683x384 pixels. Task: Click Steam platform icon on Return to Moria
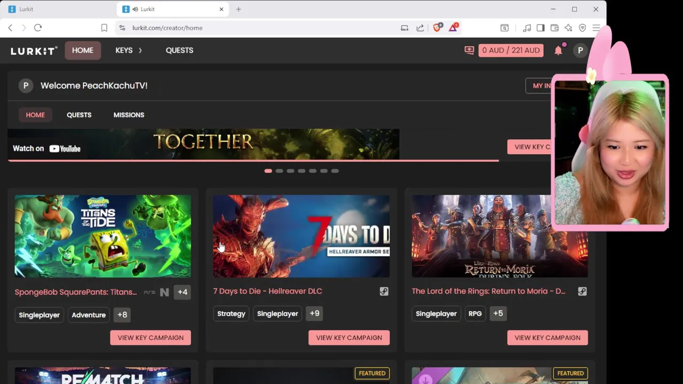pyautogui.click(x=582, y=291)
